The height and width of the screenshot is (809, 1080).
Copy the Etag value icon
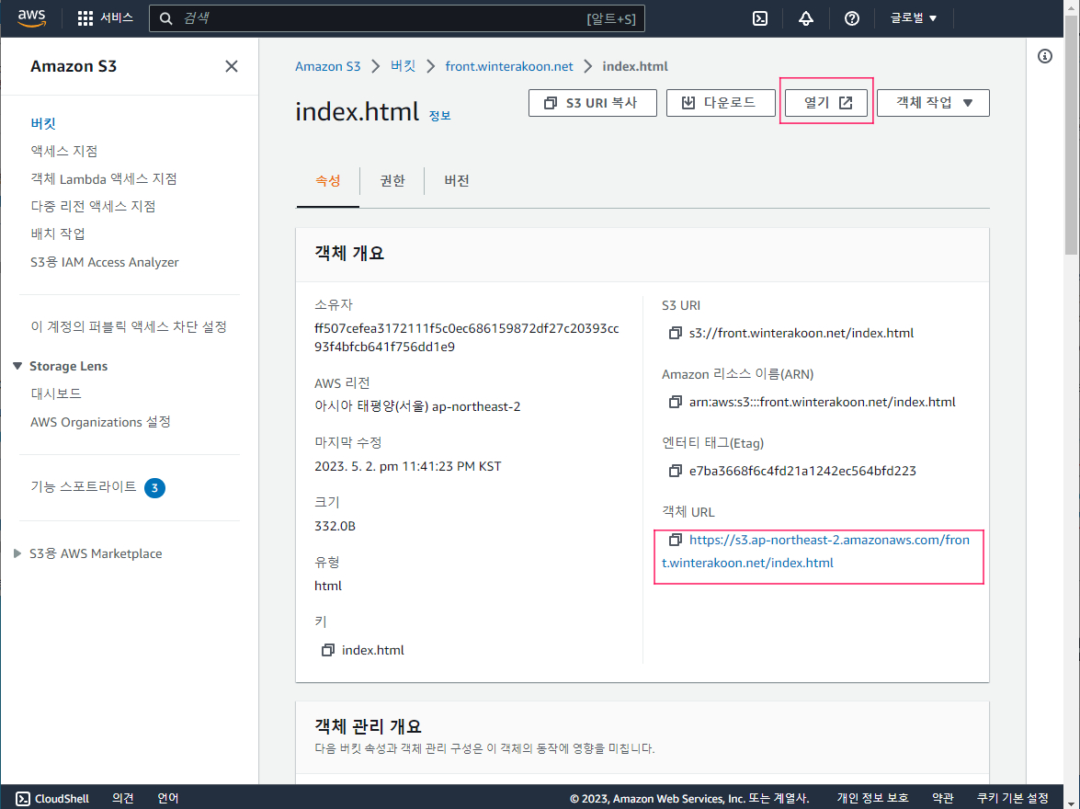point(675,471)
